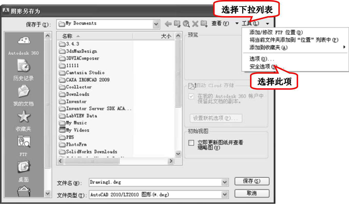Click the 取消 button
349x204 pixels.
point(252,193)
